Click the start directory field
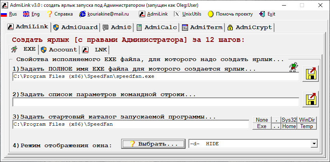Image resolution: width=330 pixels, height=162 pixels. (x=131, y=124)
